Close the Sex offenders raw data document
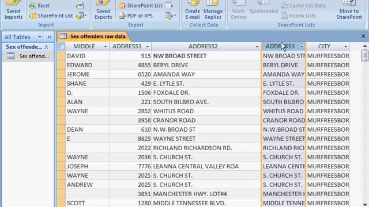Image resolution: width=369 pixels, height=207 pixels. 363,36
